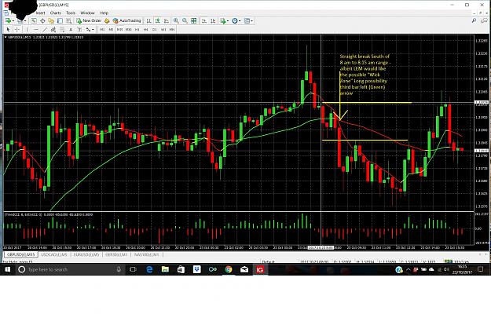Open the Market Watch panel icon
Screen dimensions: 491x314
pyautogui.click(x=34, y=21)
